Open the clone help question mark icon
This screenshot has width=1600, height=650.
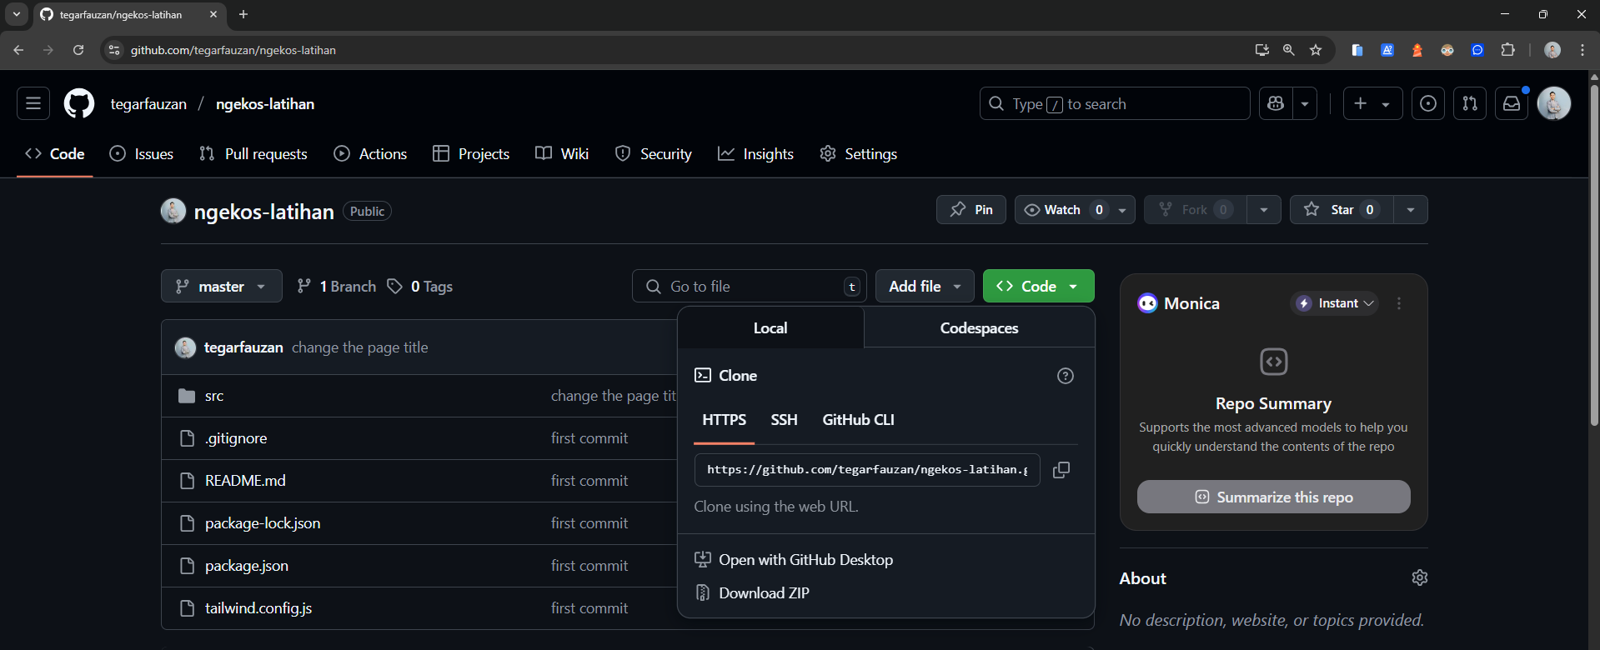pos(1066,376)
